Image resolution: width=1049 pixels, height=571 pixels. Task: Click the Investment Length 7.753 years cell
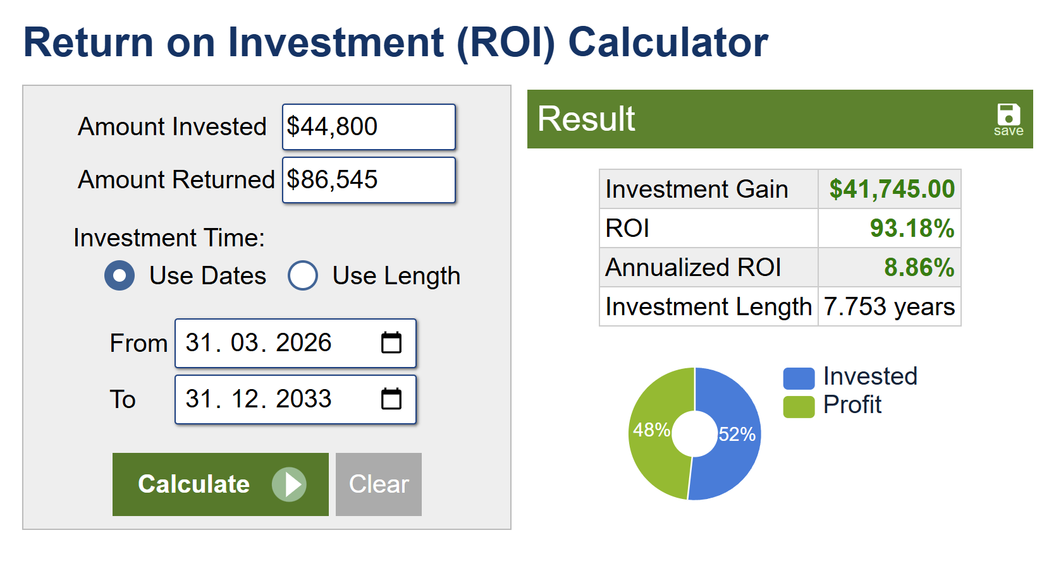point(889,307)
